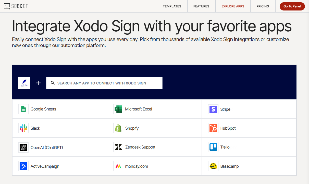The width and height of the screenshot is (309, 184).
Task: Click the SOCKET brand name text
Action: click(x=20, y=6)
